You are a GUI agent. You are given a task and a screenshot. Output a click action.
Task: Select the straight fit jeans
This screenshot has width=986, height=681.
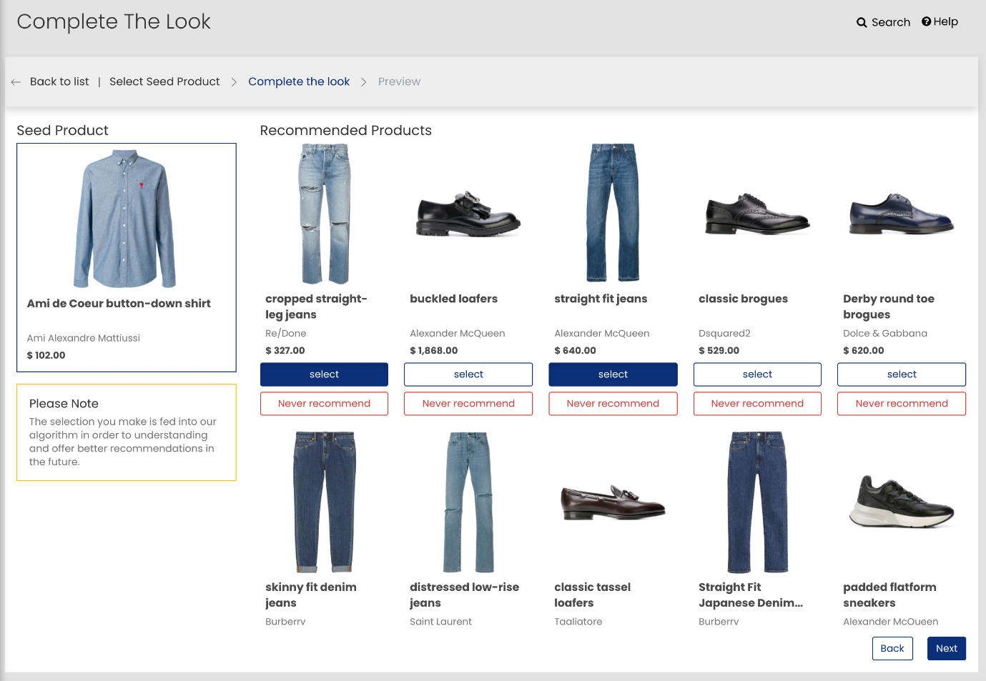[x=613, y=374]
